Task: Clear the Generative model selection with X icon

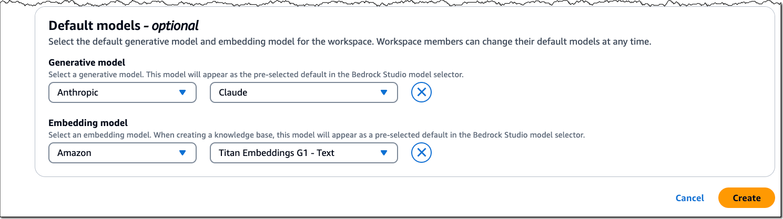Action: [x=421, y=92]
